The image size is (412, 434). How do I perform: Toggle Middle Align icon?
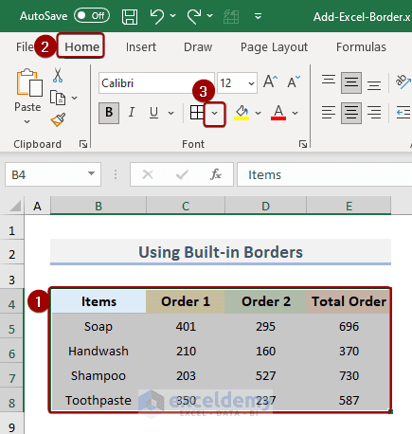(351, 82)
